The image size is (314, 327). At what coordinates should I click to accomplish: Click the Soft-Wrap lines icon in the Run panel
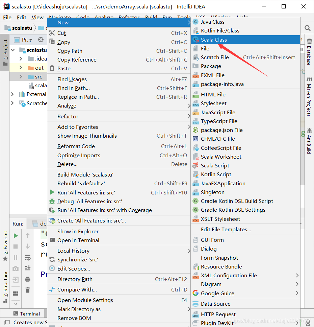pos(28,258)
